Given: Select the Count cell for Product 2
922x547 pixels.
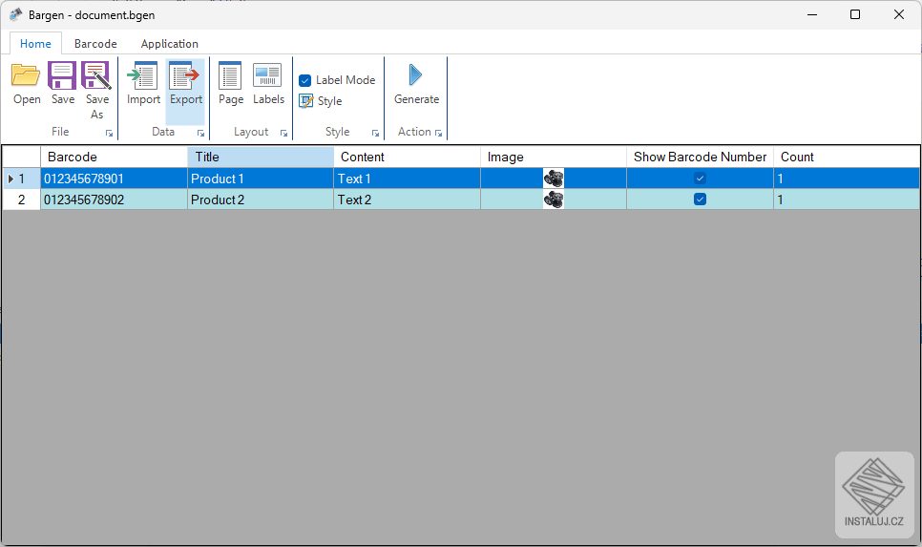Looking at the screenshot, I should click(847, 200).
